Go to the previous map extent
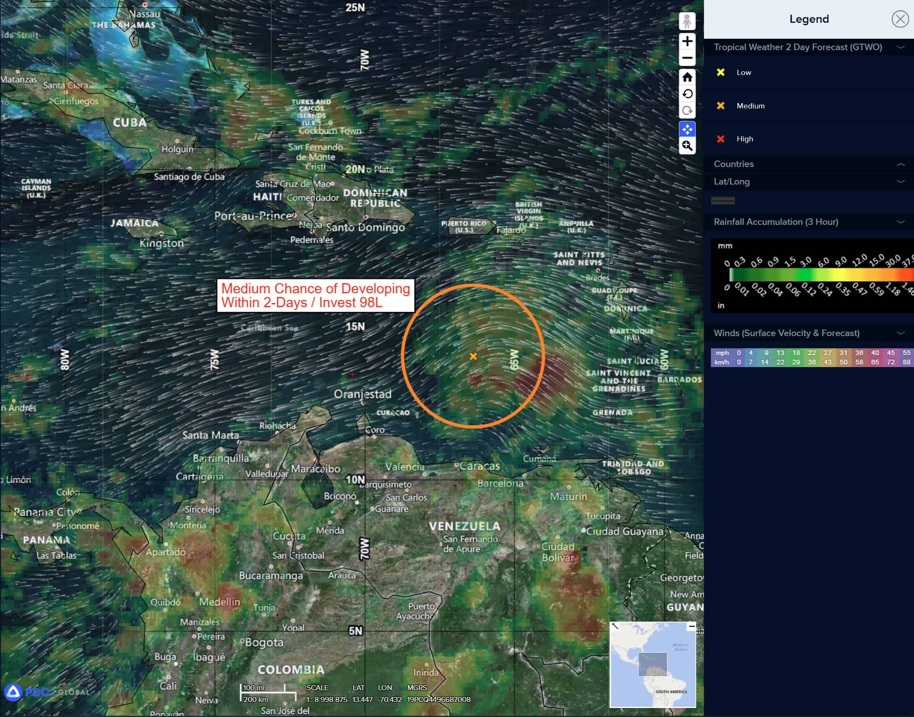The width and height of the screenshot is (914, 717). pyautogui.click(x=687, y=94)
